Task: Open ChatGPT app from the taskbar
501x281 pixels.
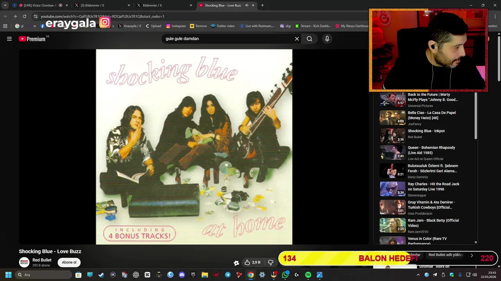Action: [x=136, y=275]
